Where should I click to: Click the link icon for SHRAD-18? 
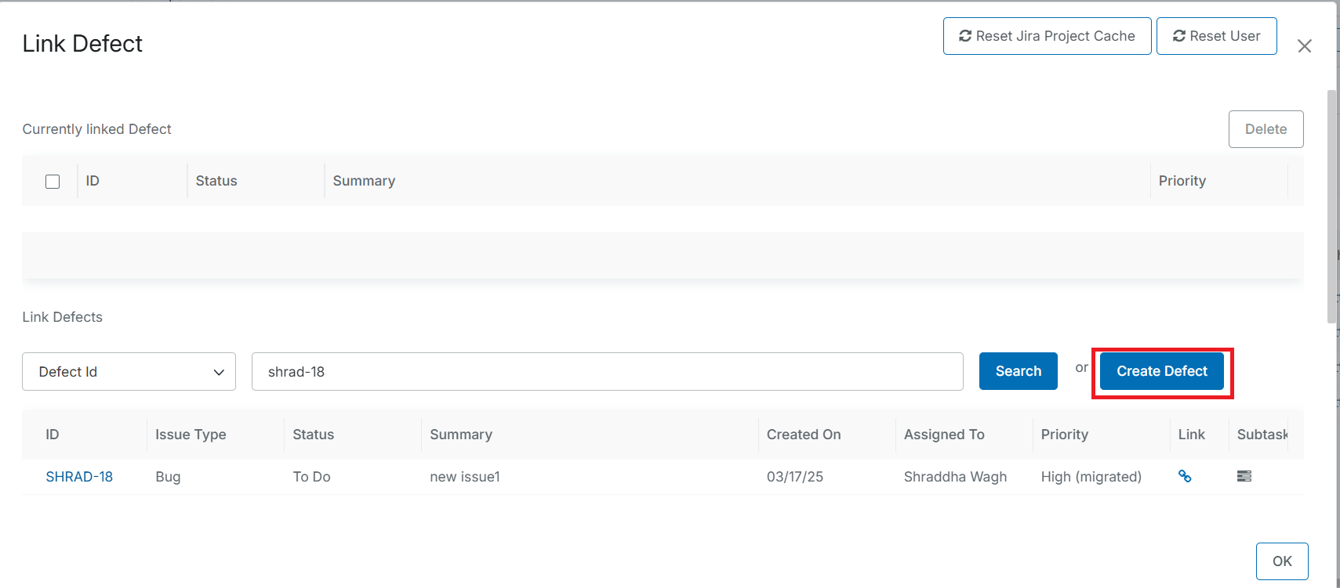1185,476
